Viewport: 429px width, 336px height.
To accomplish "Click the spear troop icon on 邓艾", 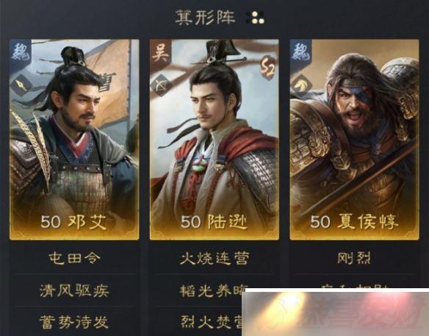I will coord(23,85).
